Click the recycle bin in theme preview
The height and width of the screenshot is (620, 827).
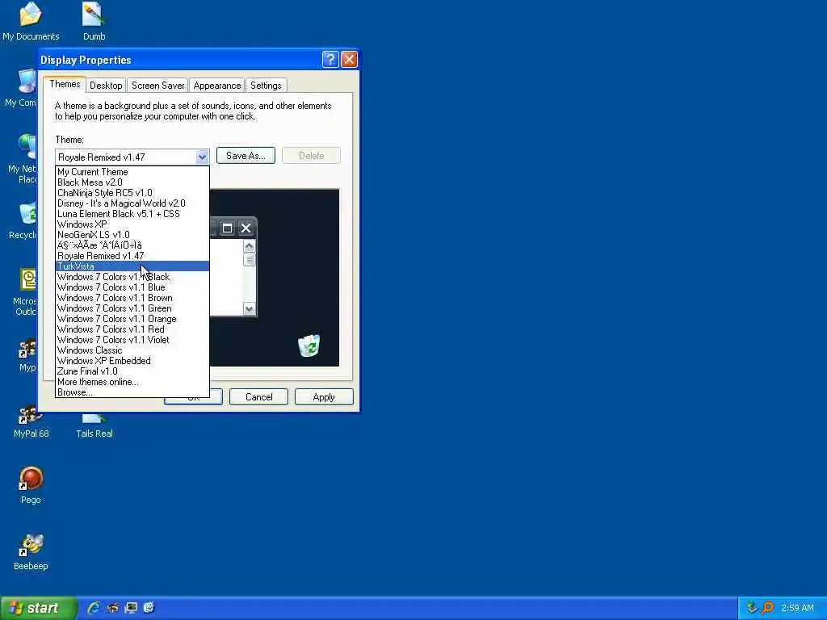(309, 346)
